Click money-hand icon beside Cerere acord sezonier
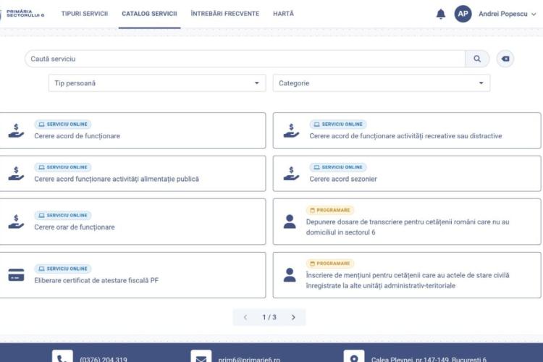543x362 pixels. click(x=291, y=174)
